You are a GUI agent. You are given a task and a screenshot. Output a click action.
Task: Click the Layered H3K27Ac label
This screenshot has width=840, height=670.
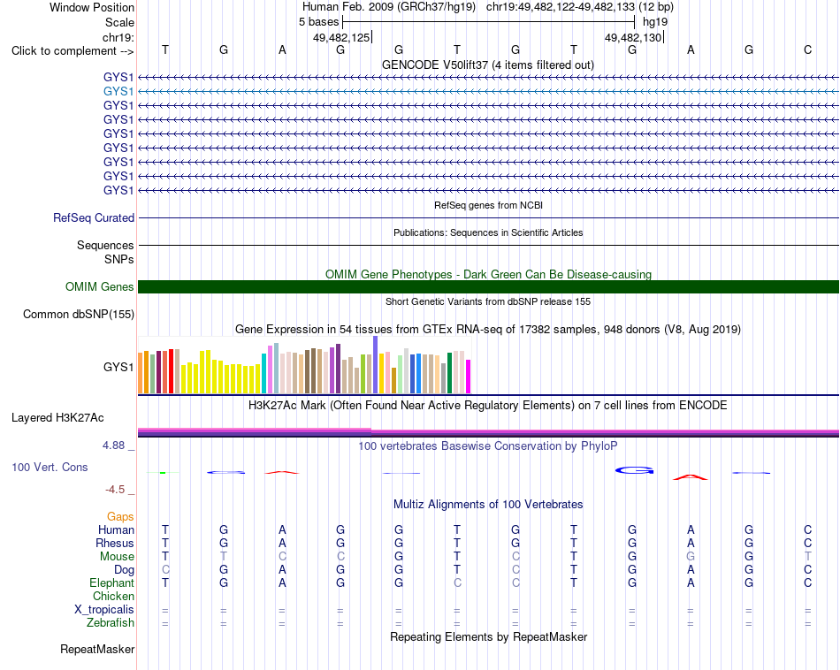pyautogui.click(x=57, y=418)
